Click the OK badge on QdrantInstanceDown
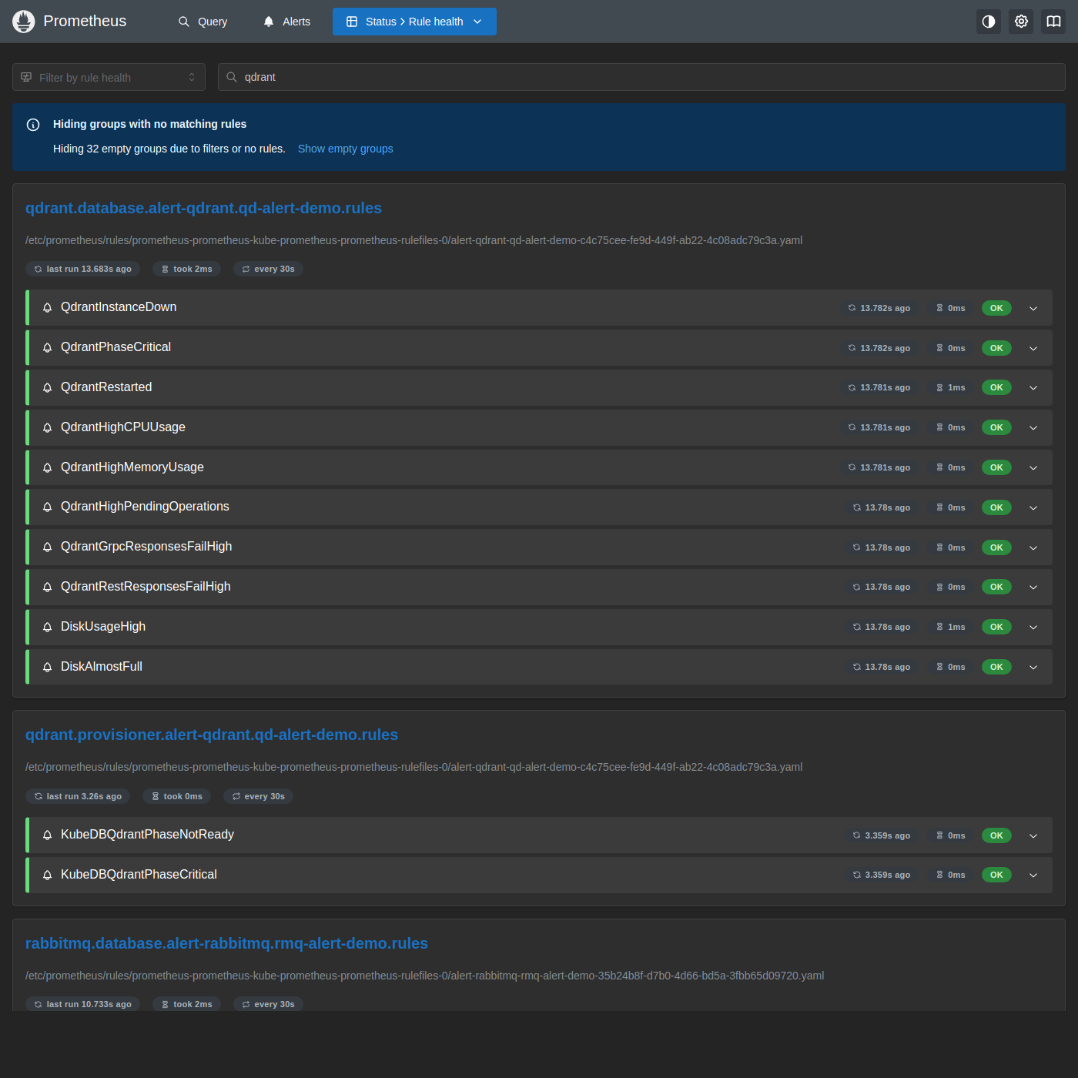The height and width of the screenshot is (1078, 1078). tap(996, 308)
